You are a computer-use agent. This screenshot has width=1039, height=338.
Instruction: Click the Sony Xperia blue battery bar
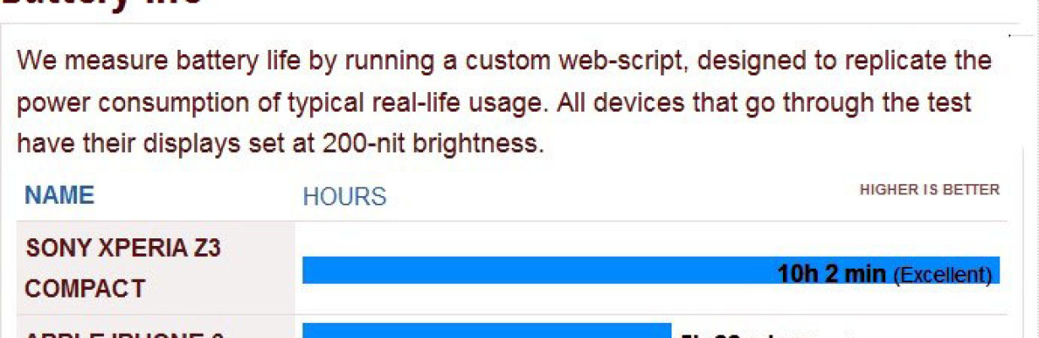(x=651, y=270)
